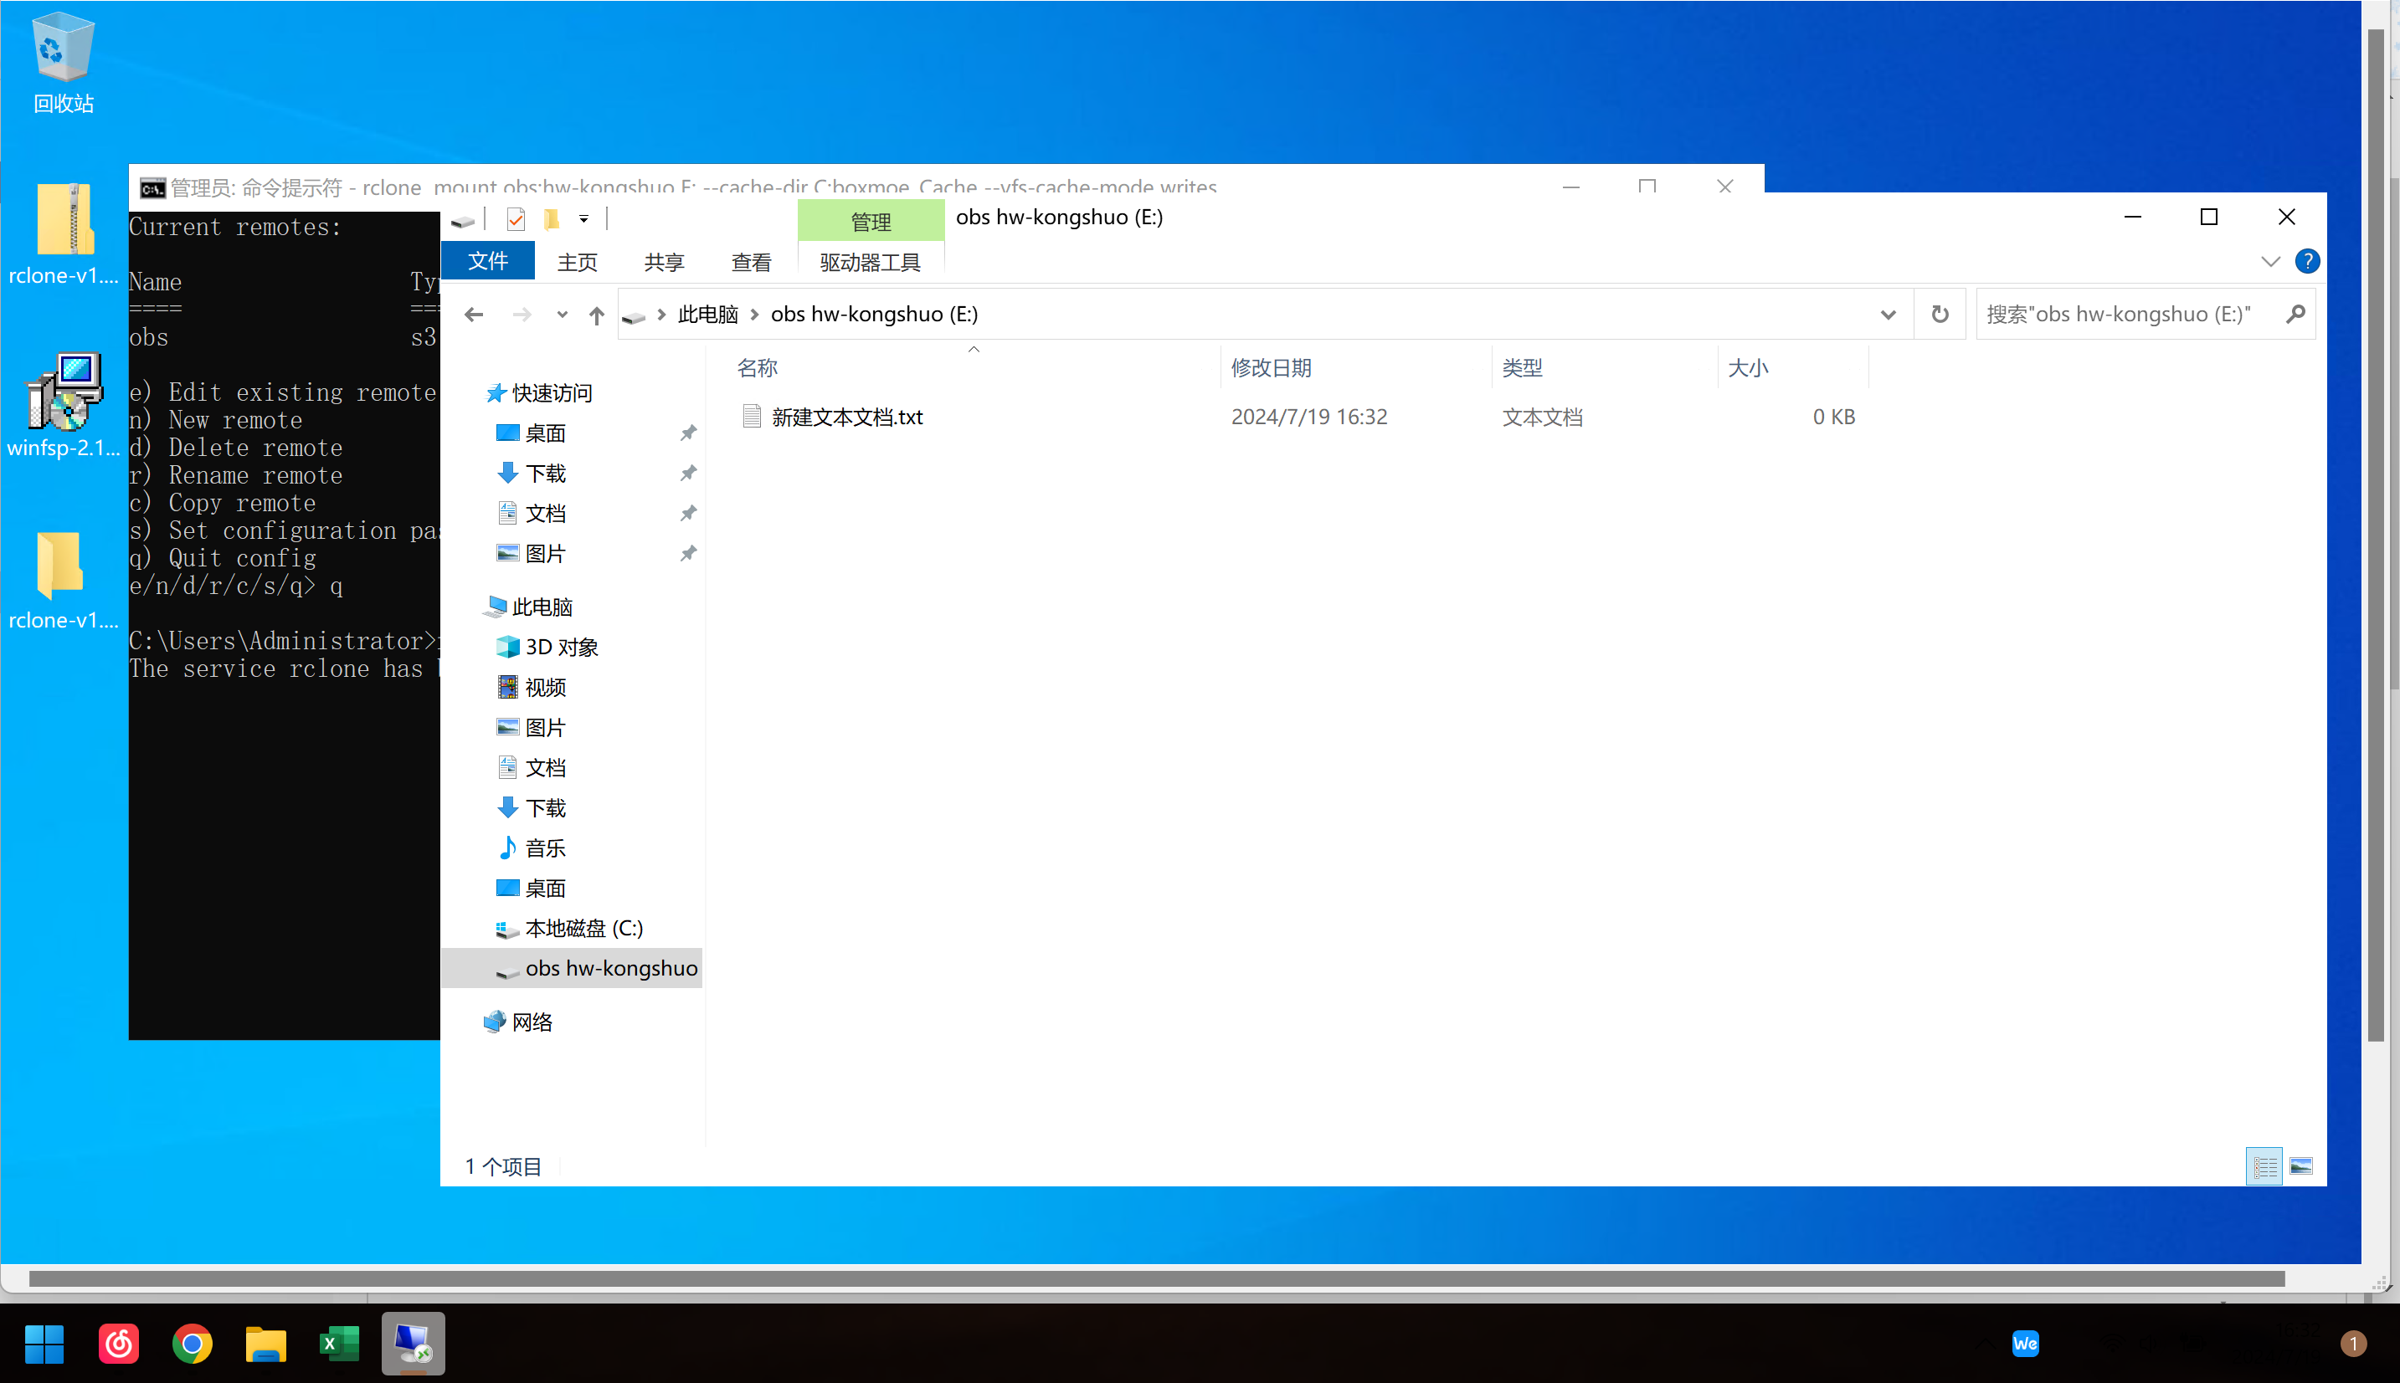Click the Up one level arrow
The height and width of the screenshot is (1383, 2400).
596,315
